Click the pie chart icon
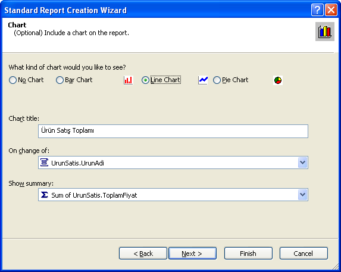This screenshot has height=272, width=341. (x=278, y=80)
